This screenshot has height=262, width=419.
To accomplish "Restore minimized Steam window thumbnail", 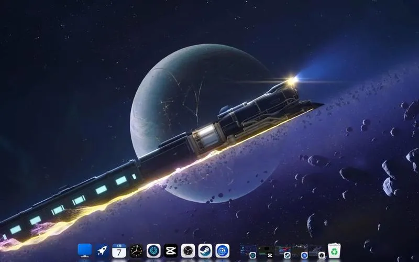I will click(x=283, y=251).
